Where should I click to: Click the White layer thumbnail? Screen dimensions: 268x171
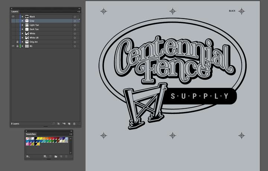click(x=27, y=33)
